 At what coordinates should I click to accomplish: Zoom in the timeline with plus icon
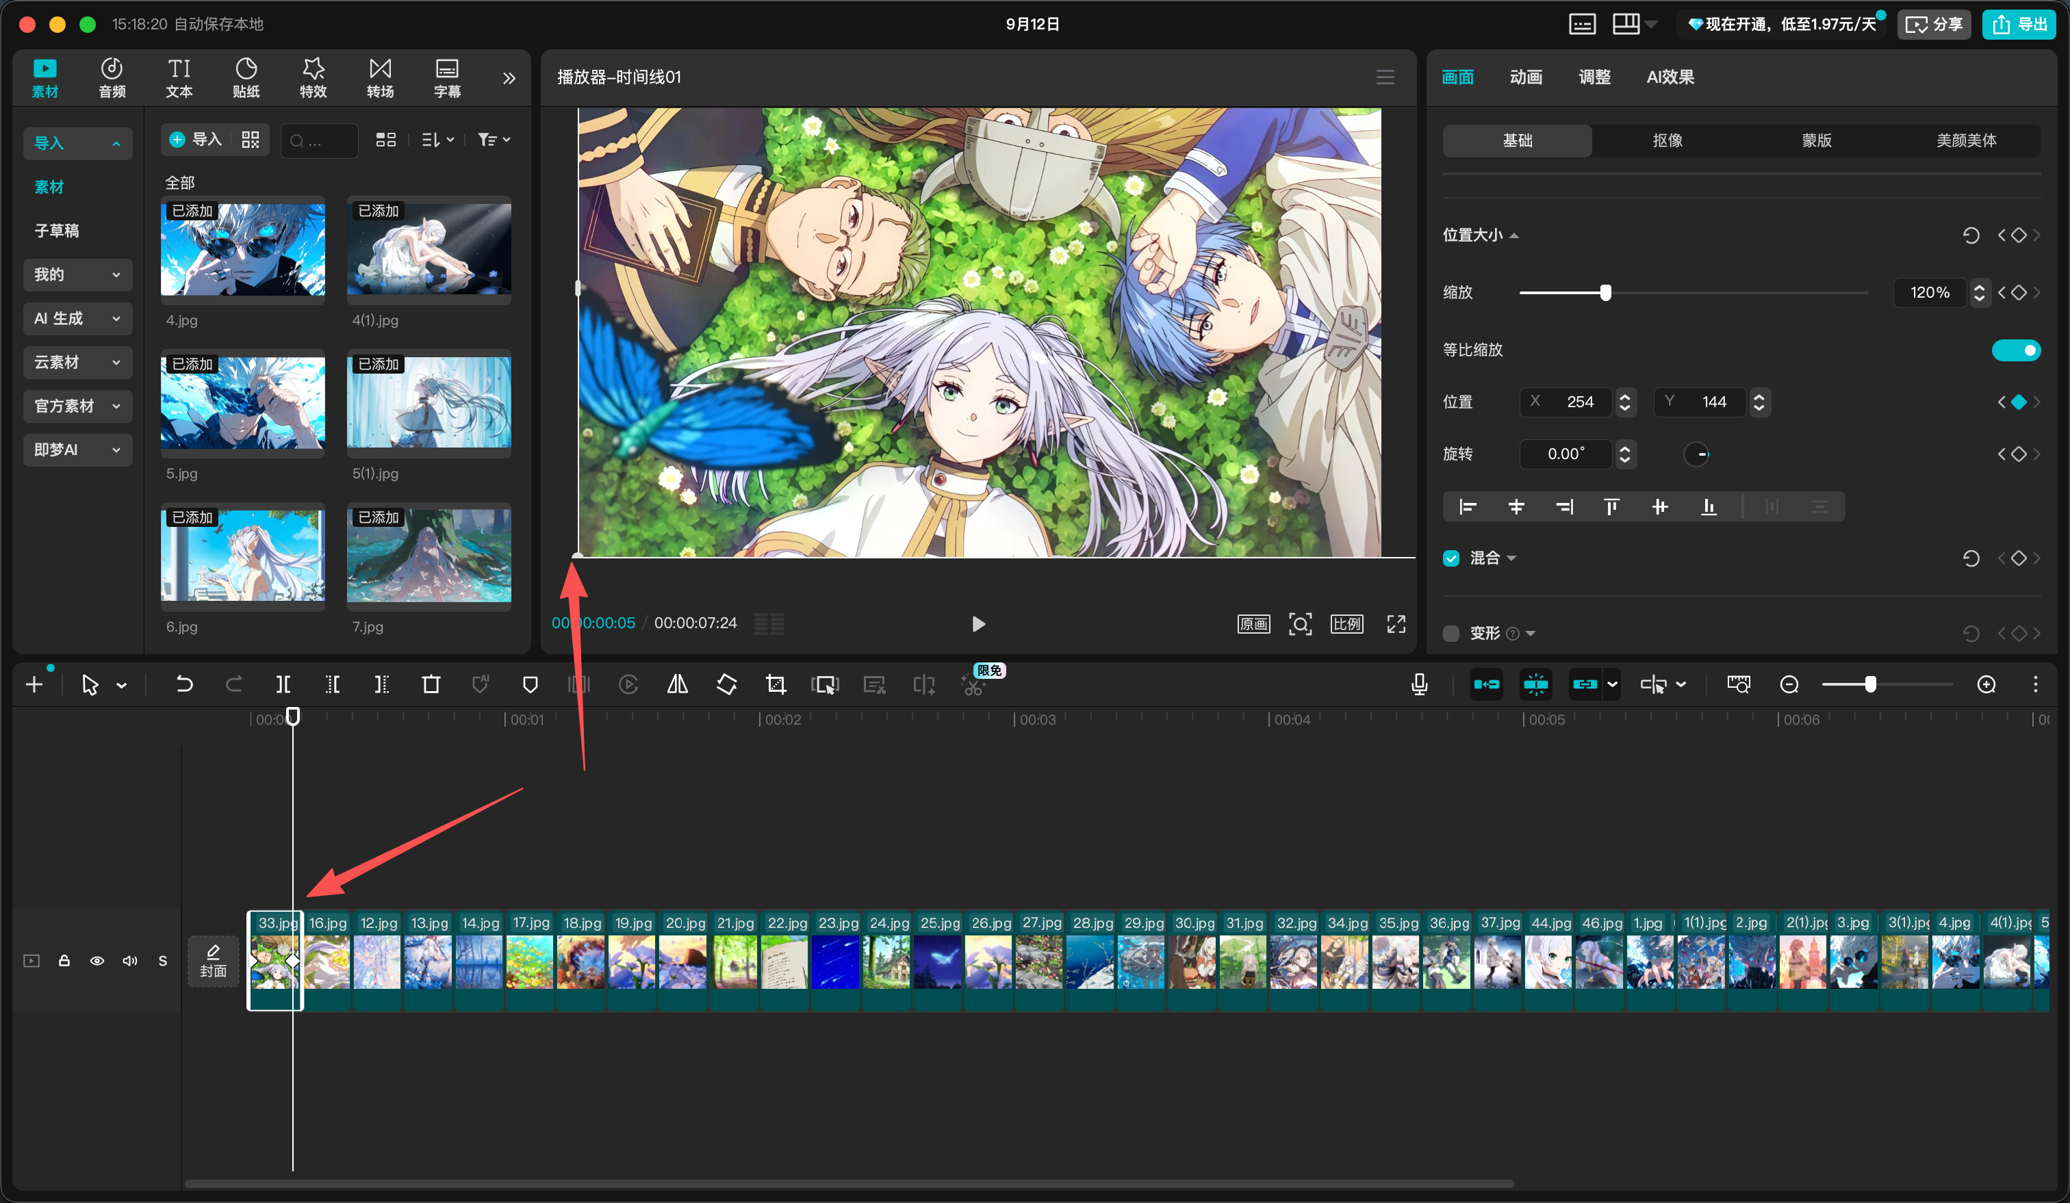[1986, 685]
